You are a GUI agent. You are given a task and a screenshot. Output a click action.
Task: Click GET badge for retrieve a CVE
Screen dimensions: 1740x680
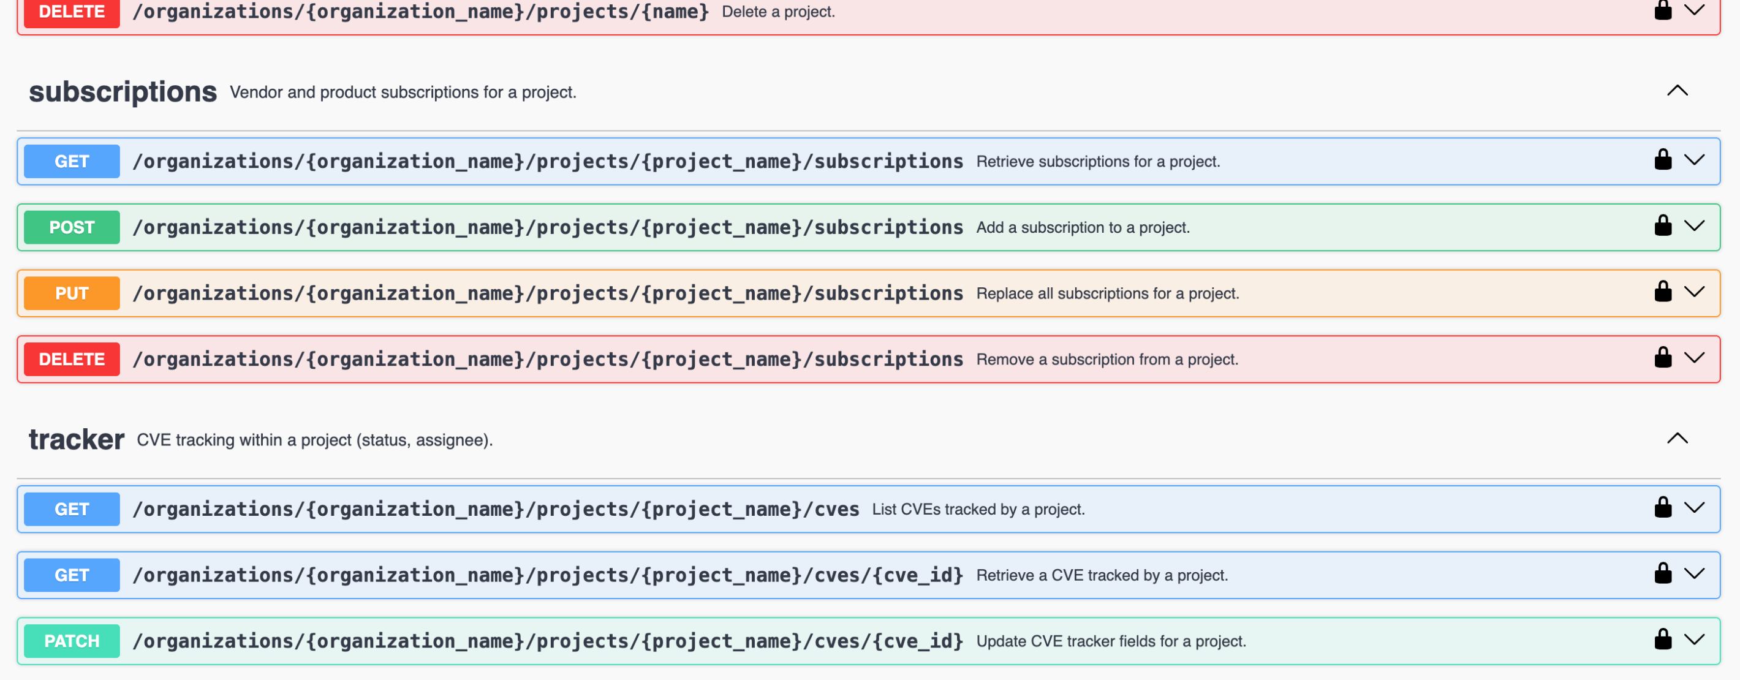72,575
